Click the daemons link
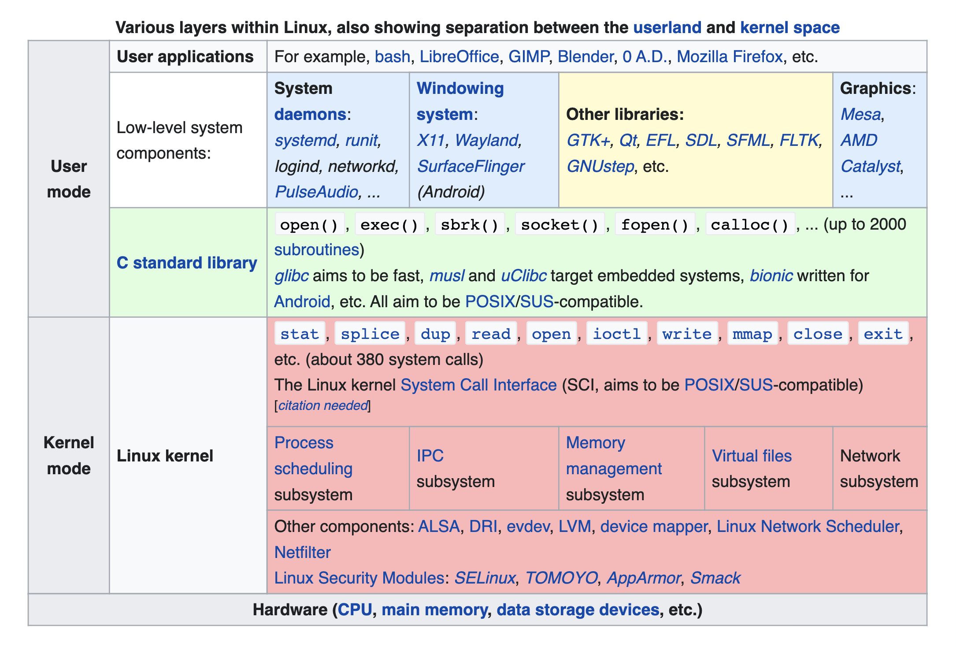The image size is (956, 647). 310,114
